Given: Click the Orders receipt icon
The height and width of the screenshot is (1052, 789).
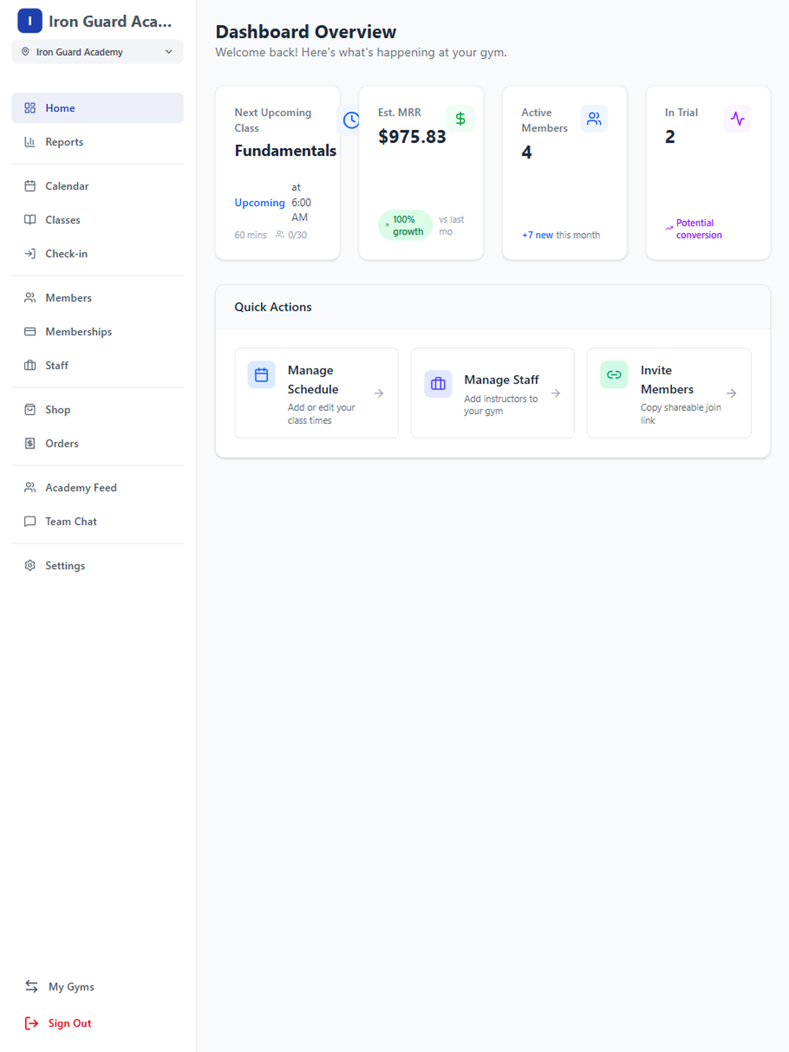Looking at the screenshot, I should tap(30, 443).
